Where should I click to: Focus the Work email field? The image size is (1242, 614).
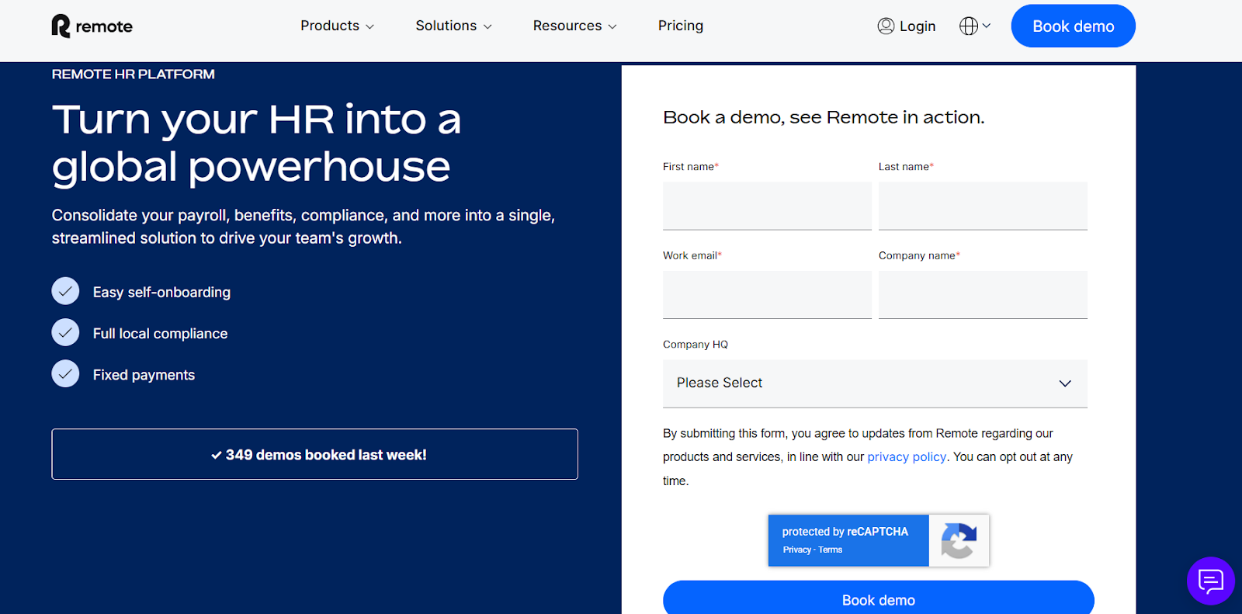pos(767,295)
